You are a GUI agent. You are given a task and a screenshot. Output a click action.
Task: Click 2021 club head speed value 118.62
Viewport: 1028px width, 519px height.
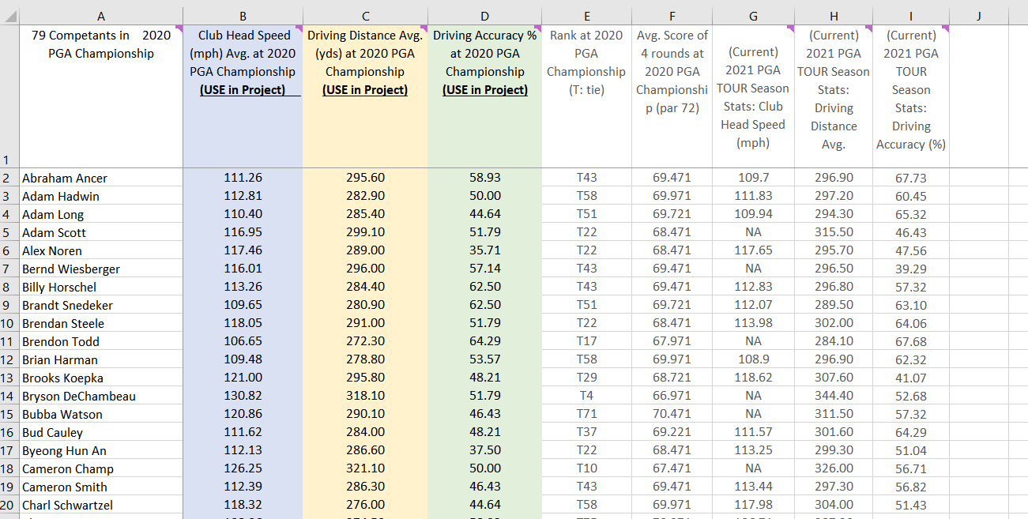point(753,378)
